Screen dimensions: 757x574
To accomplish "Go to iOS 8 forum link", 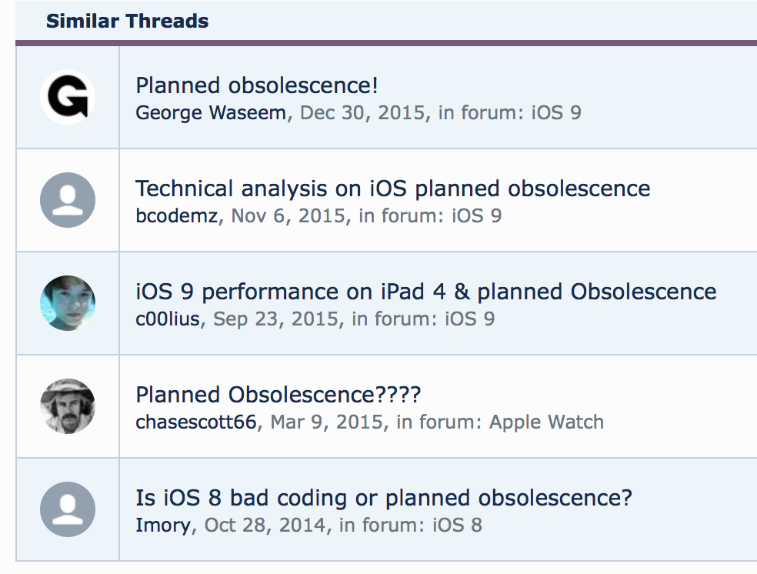I will (457, 526).
